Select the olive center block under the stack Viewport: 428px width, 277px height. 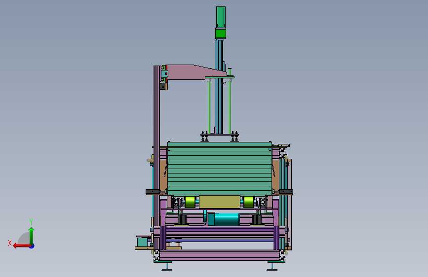tap(220, 202)
